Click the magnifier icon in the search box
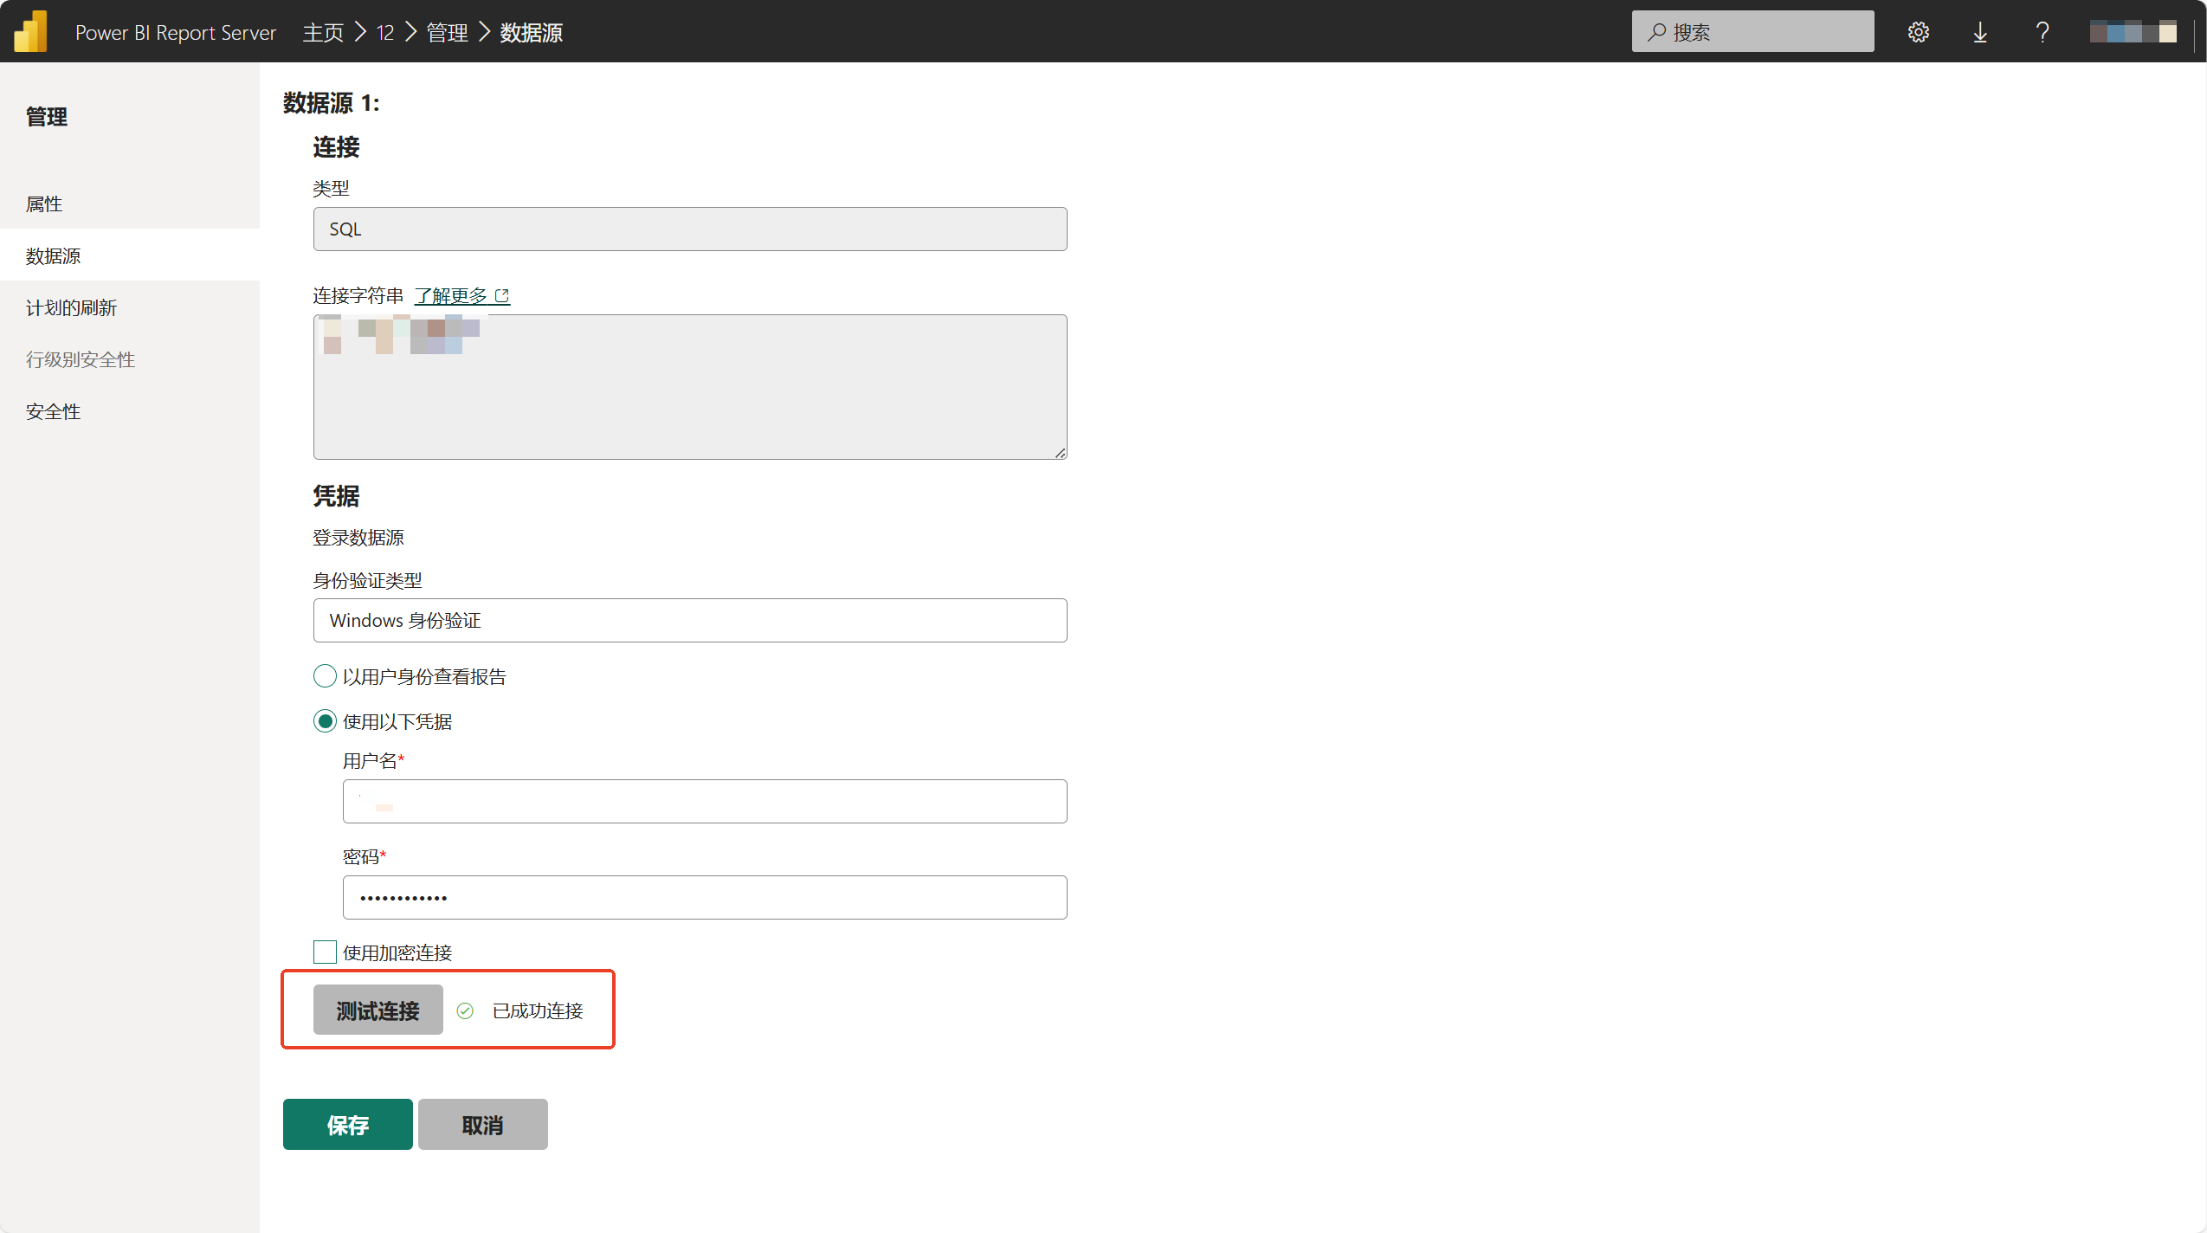2207x1233 pixels. click(1656, 31)
